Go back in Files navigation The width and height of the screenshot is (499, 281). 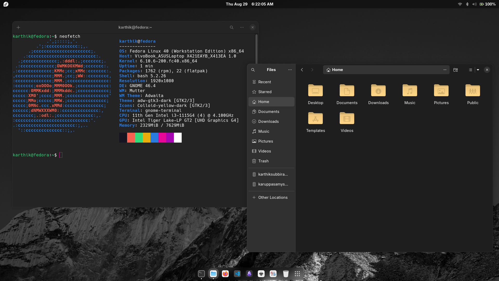click(302, 70)
